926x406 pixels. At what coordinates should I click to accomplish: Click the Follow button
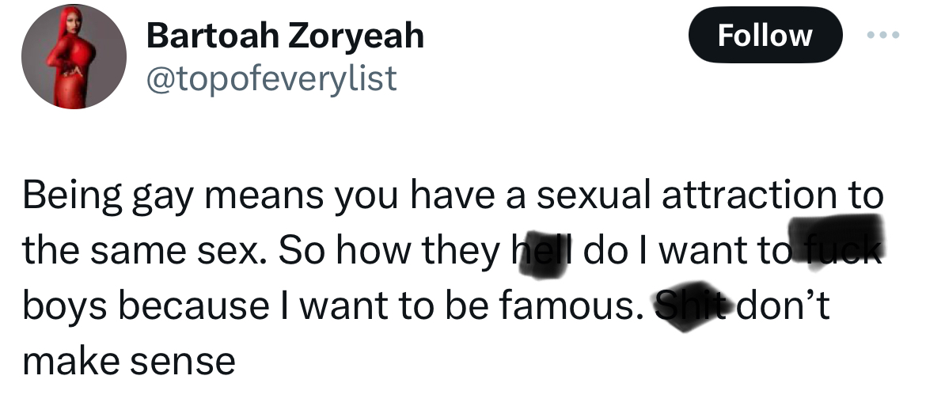coord(765,36)
